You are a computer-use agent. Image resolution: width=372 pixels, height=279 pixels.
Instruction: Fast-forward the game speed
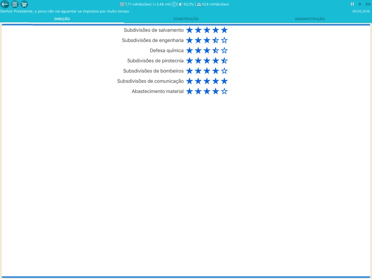(x=368, y=4)
